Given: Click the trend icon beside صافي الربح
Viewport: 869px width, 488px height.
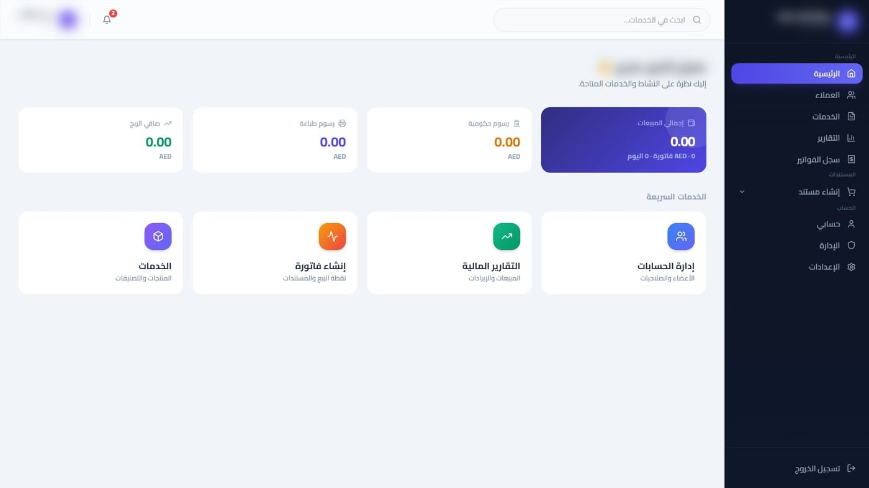Looking at the screenshot, I should 168,123.
